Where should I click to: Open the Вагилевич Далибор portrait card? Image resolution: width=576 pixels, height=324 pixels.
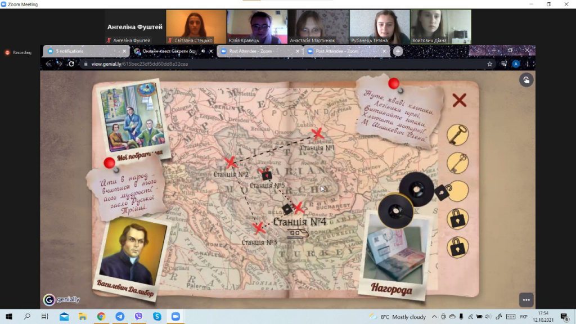coord(130,258)
